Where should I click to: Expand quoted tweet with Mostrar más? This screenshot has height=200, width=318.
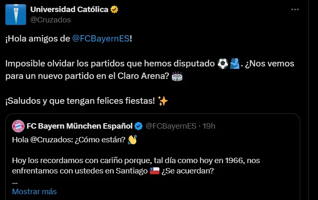coord(35,192)
